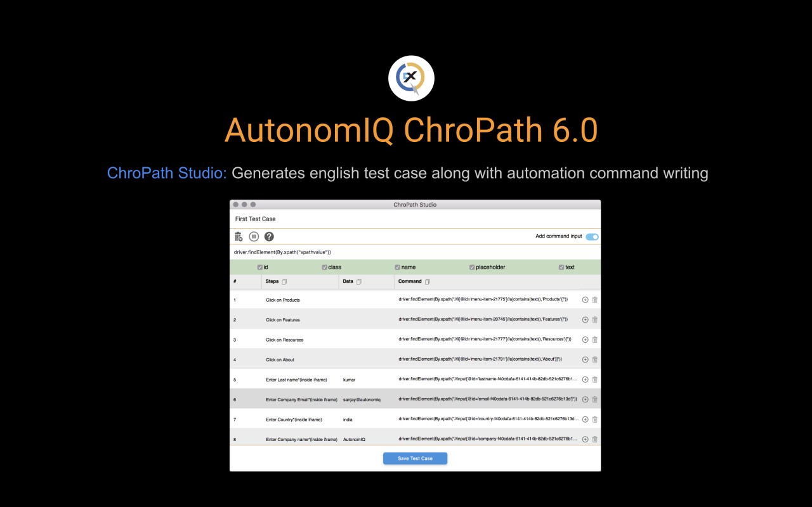Select the 'Click on Features' step text

(x=283, y=319)
